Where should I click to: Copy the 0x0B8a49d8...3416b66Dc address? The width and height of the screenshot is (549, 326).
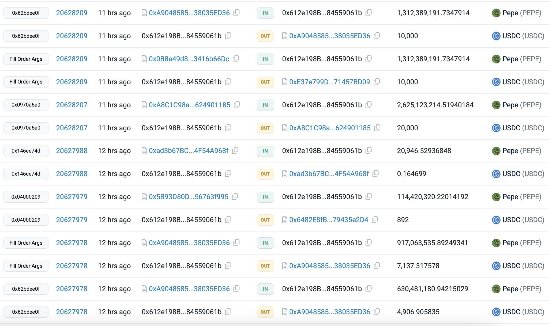[x=236, y=59]
